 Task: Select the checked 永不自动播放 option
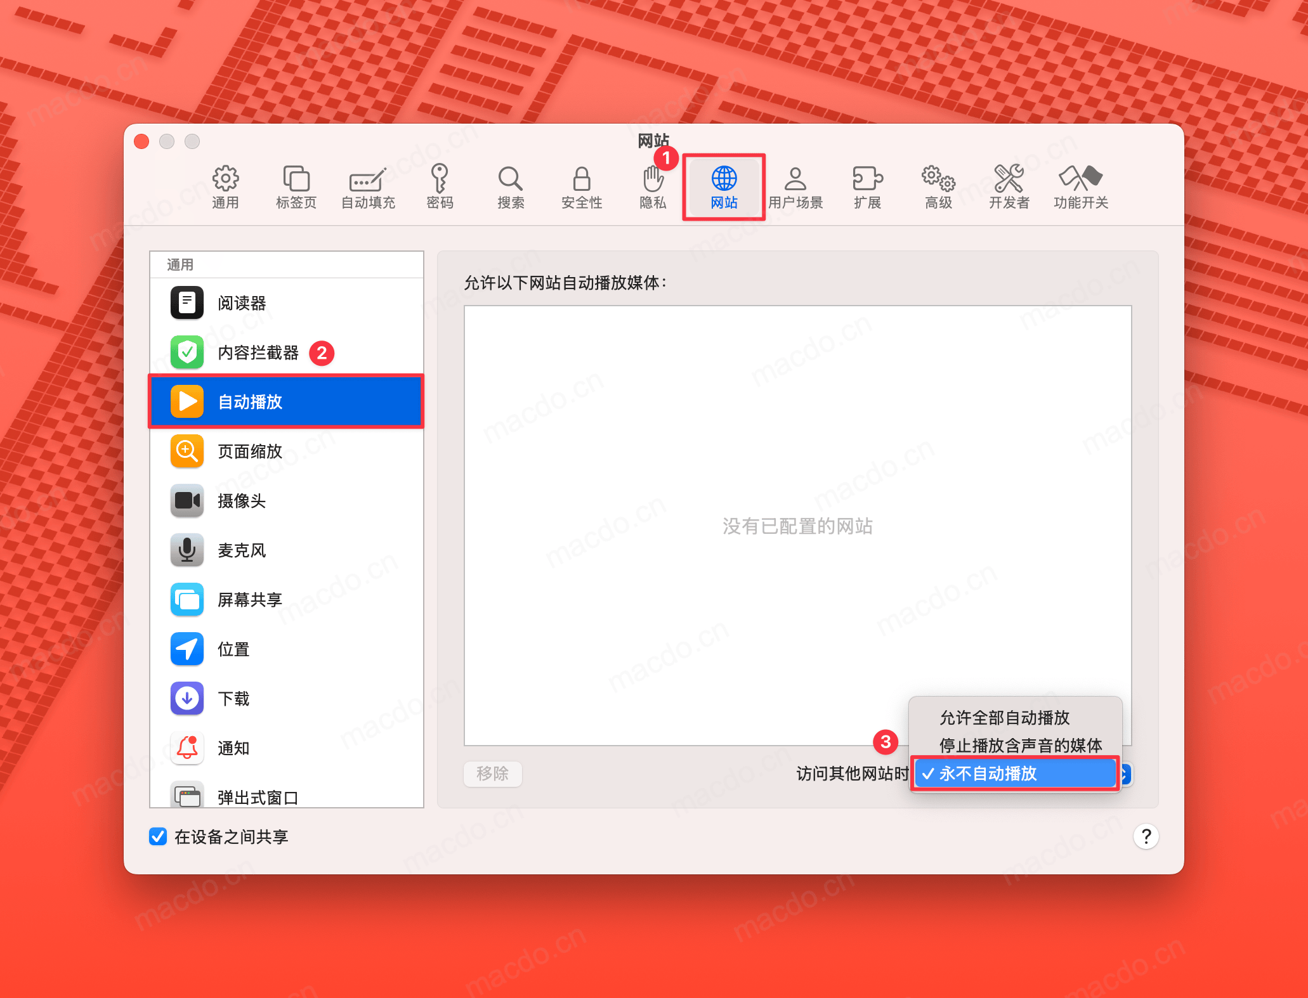point(988,774)
